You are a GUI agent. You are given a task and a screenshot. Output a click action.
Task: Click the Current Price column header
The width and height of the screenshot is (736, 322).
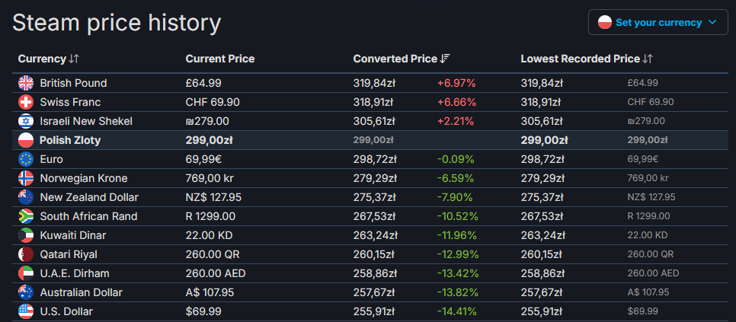click(x=220, y=59)
